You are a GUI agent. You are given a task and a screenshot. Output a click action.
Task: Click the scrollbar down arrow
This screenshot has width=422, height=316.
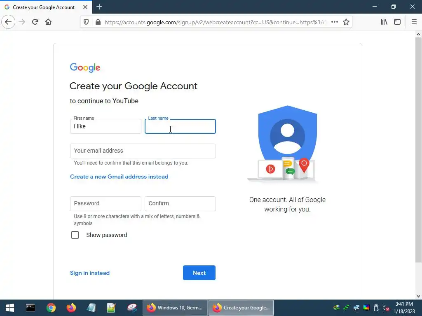pyautogui.click(x=418, y=296)
